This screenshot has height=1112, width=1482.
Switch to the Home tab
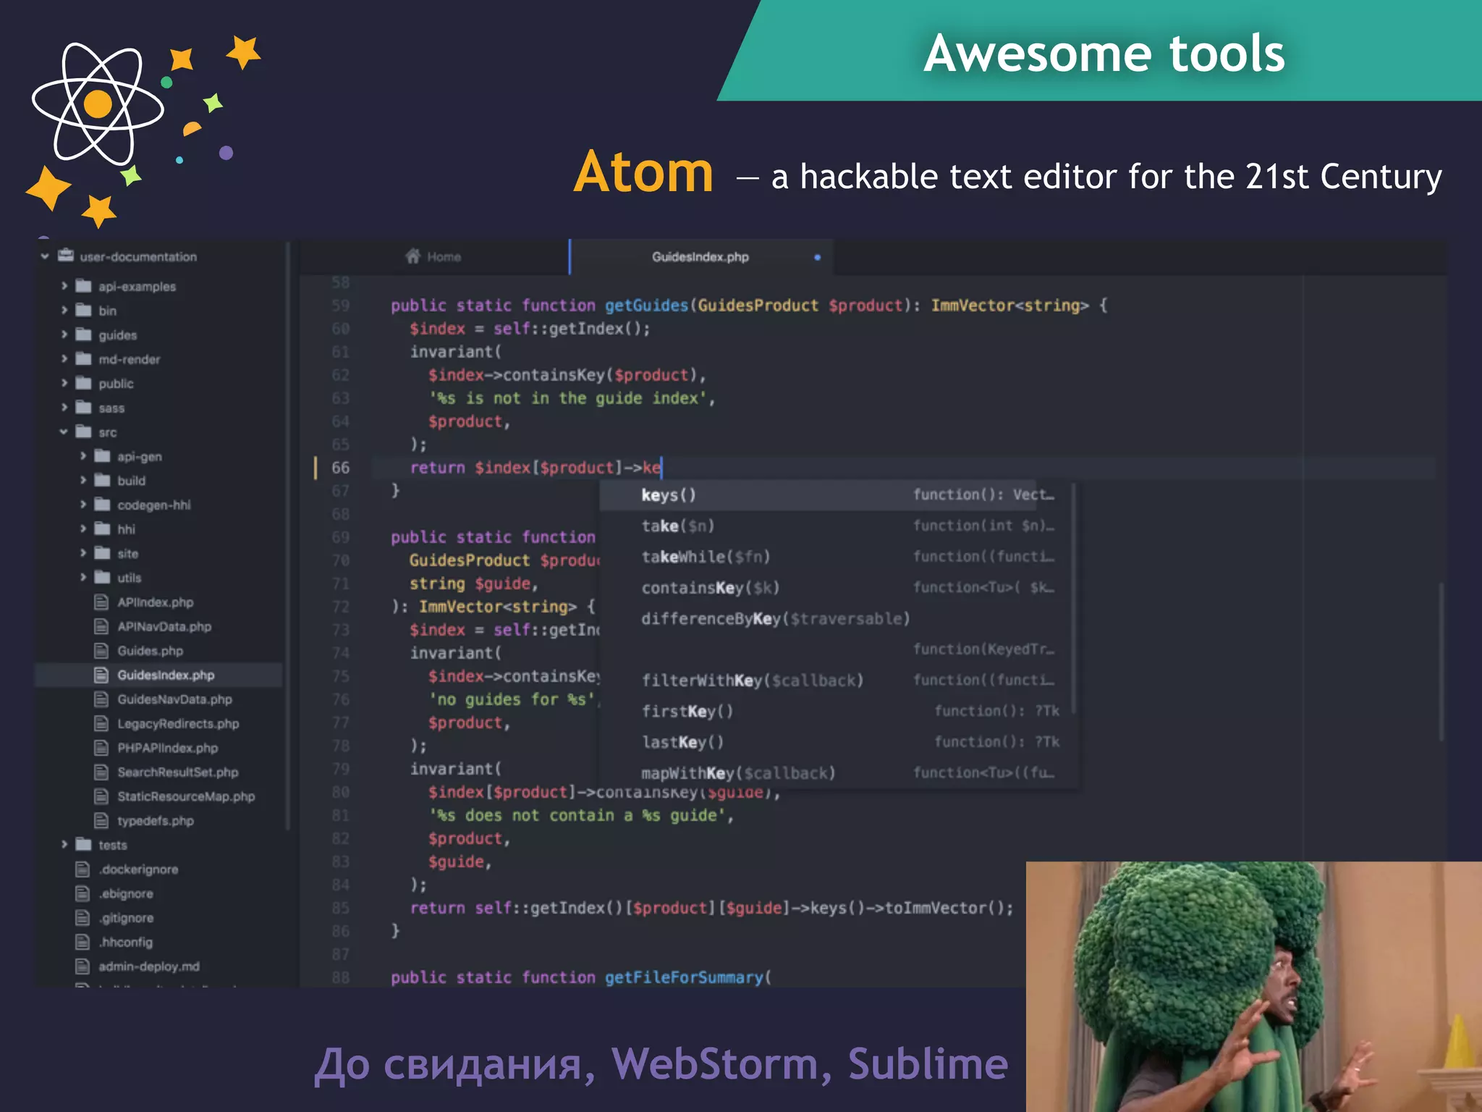pyautogui.click(x=434, y=257)
